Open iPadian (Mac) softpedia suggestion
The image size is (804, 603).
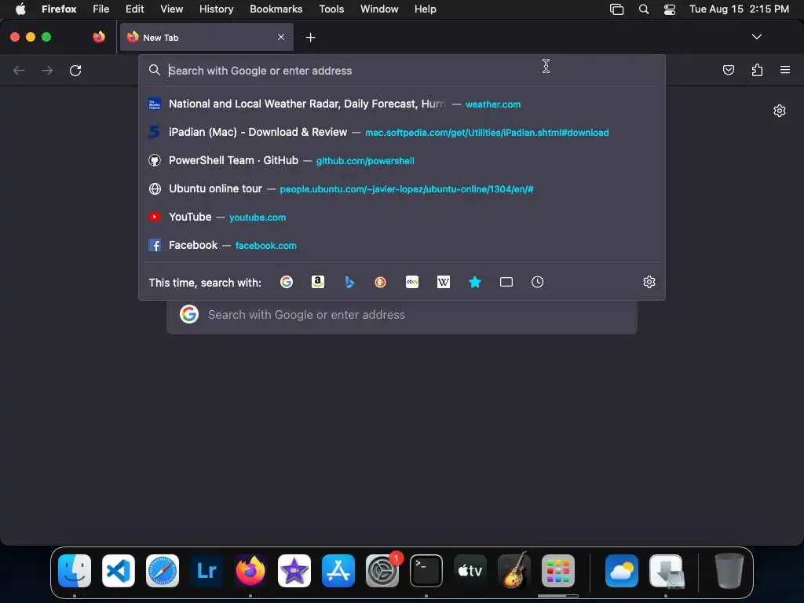(402, 132)
